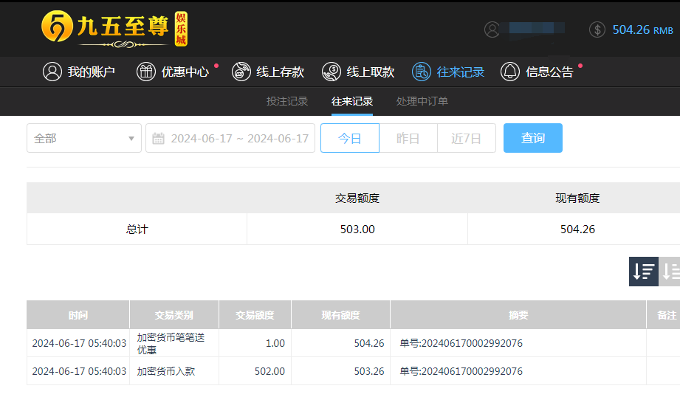The height and width of the screenshot is (397, 680).
Task: Click the 往来记录 records icon in navigation
Action: [422, 72]
